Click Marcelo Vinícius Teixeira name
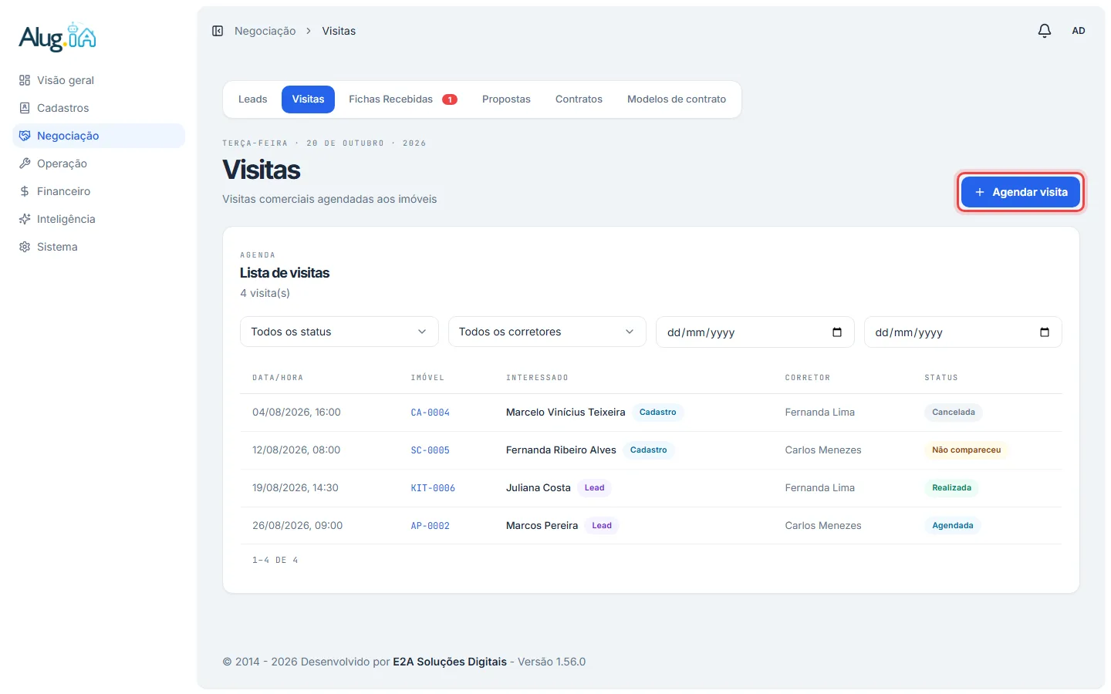This screenshot has height=694, width=1111. click(x=566, y=413)
